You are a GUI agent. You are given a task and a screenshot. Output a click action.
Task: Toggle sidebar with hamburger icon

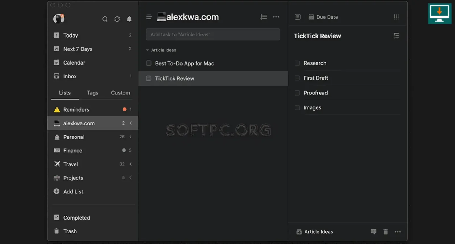click(x=149, y=17)
